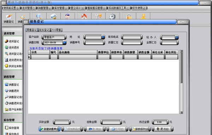Switch to the 批发登记 tab
The height and width of the screenshot is (135, 212).
coord(44,30)
